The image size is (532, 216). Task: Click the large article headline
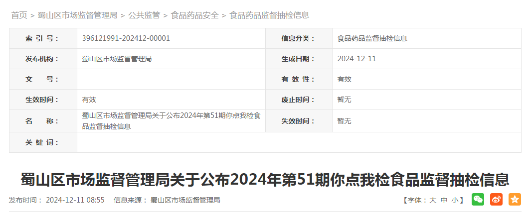(x=265, y=180)
